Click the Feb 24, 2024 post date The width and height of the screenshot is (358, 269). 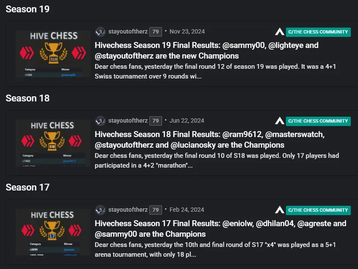(187, 210)
